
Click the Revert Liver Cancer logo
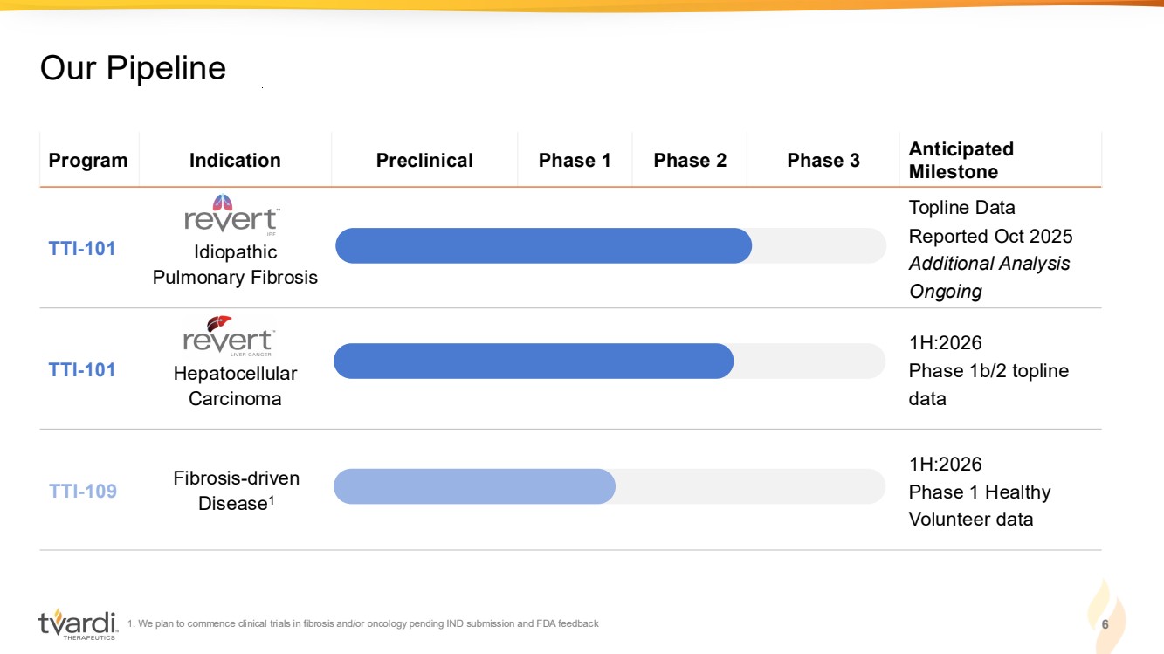[228, 337]
